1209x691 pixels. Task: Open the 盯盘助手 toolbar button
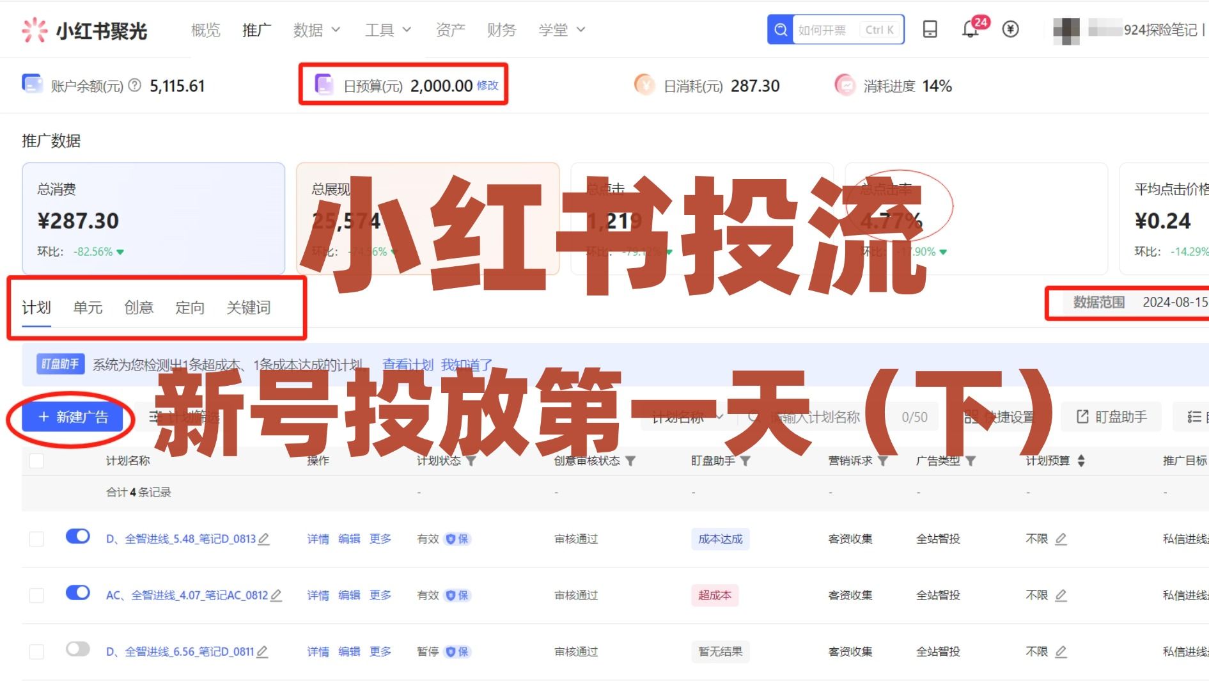[x=1112, y=417]
